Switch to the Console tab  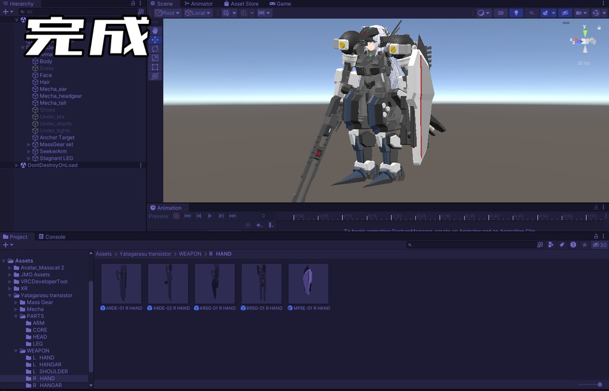tap(52, 237)
